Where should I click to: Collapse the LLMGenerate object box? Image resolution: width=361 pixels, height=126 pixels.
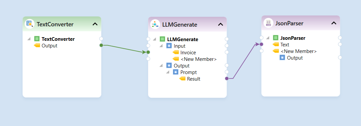click(x=221, y=24)
